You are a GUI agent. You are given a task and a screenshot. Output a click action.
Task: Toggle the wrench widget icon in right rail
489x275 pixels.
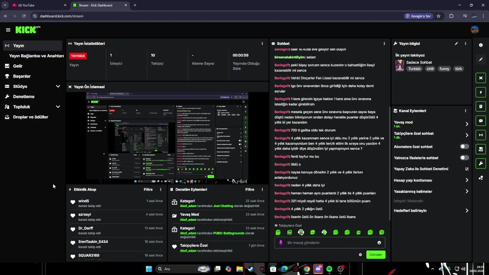point(481,163)
